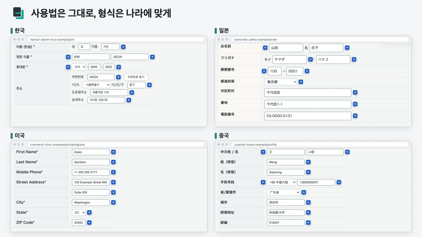Click autofill icon beside 518057 postcode field

(308, 223)
